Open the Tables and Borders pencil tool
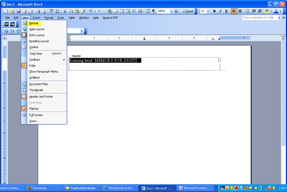The width and height of the screenshot is (287, 192). click(116, 11)
